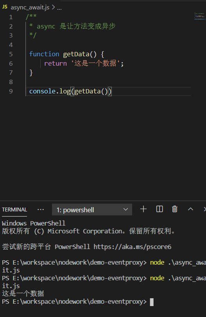The image size is (206, 317).
Task: Create a new terminal with plus icon
Action: pyautogui.click(x=143, y=209)
